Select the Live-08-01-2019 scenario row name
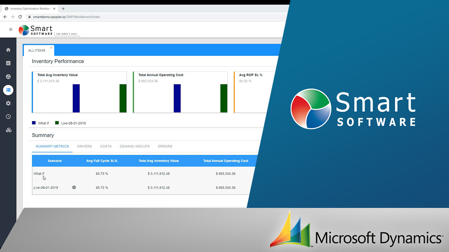The width and height of the screenshot is (449, 252). (46, 188)
